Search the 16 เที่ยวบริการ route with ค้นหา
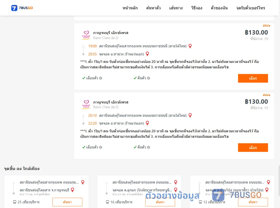 [x=160, y=202]
